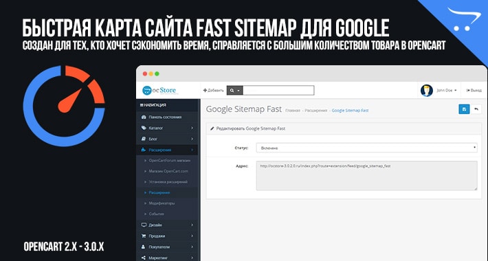
Task: Click Google Sitemap Fast breadcrumb link
Action: 350,111
